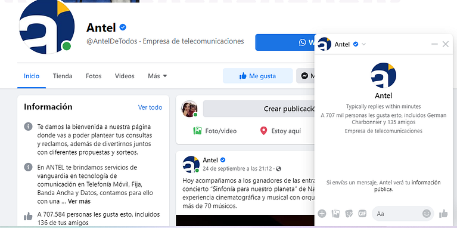Open Ver todo link in Información
The width and height of the screenshot is (457, 228).
click(x=150, y=107)
